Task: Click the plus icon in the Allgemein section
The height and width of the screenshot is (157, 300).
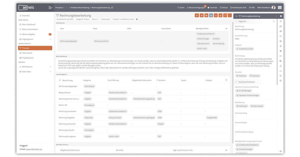Action: [274, 21]
